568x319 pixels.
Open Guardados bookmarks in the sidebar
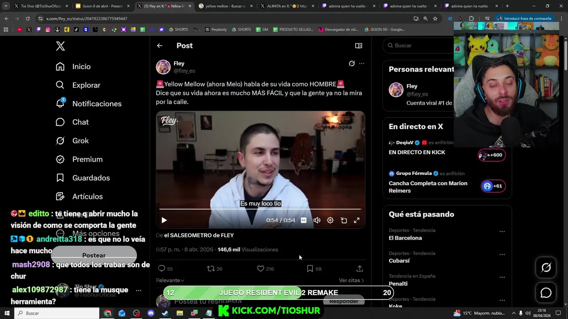[x=83, y=178]
